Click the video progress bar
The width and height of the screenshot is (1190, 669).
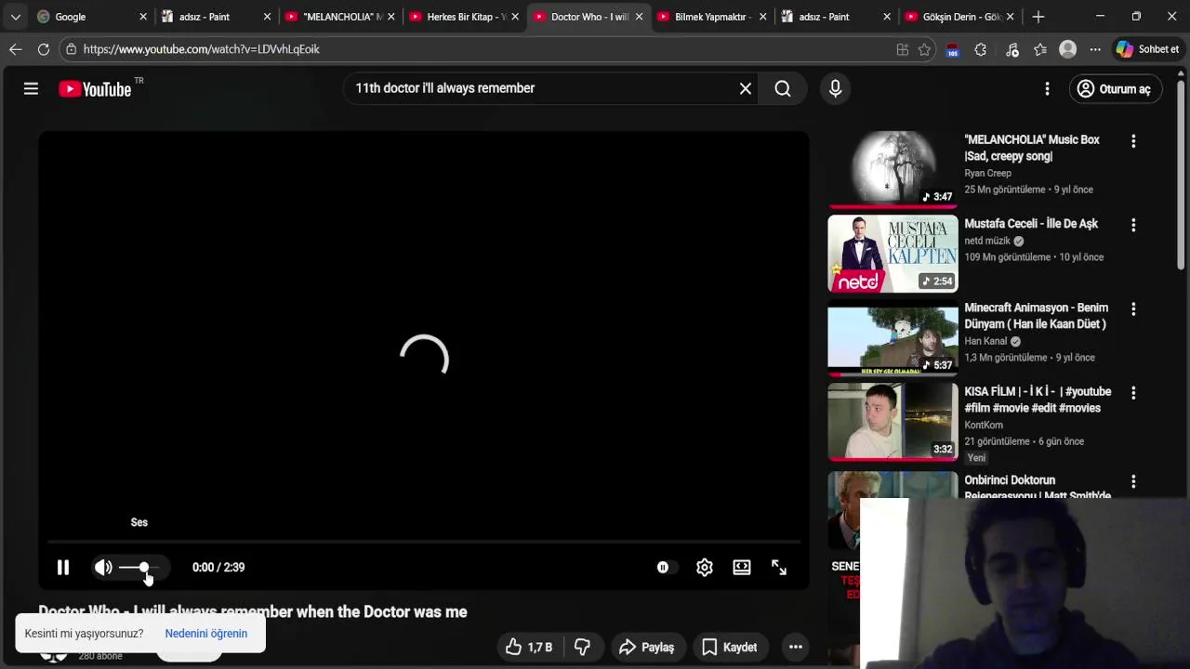click(x=423, y=541)
